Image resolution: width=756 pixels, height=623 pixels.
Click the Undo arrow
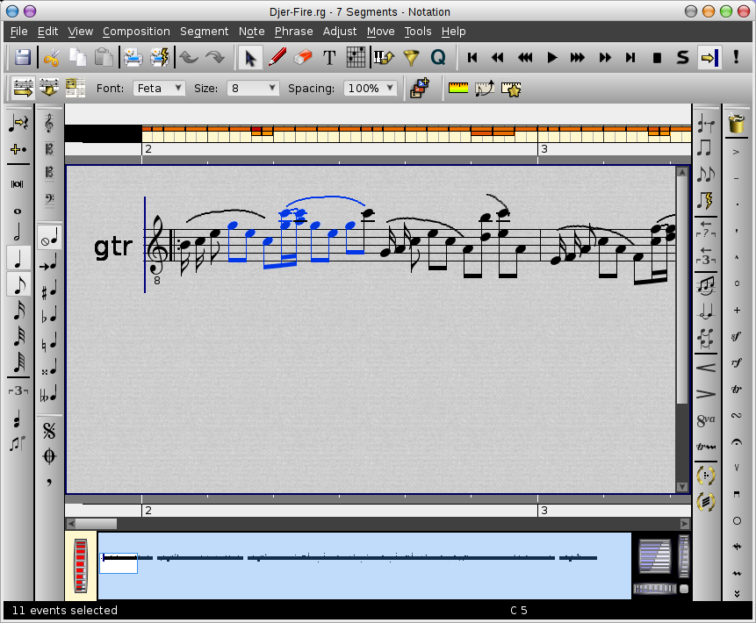click(189, 58)
